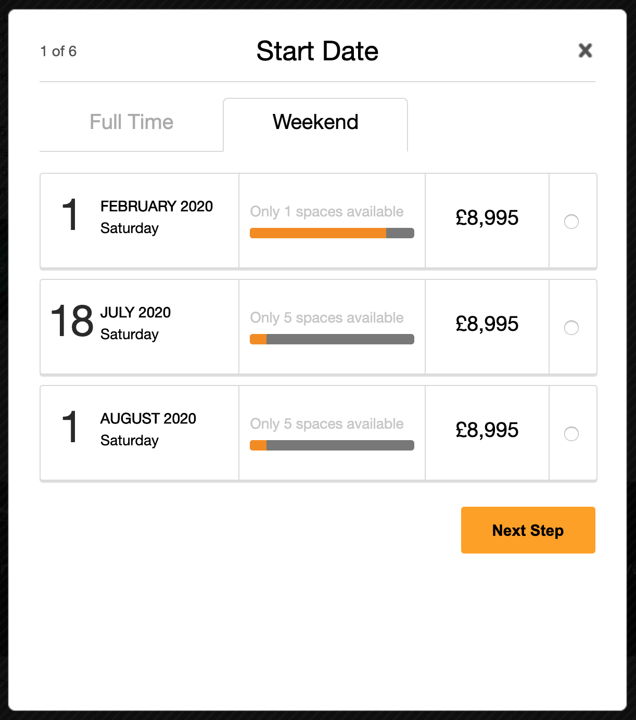Click the "1 of 6" step indicator
The width and height of the screenshot is (636, 720).
58,51
